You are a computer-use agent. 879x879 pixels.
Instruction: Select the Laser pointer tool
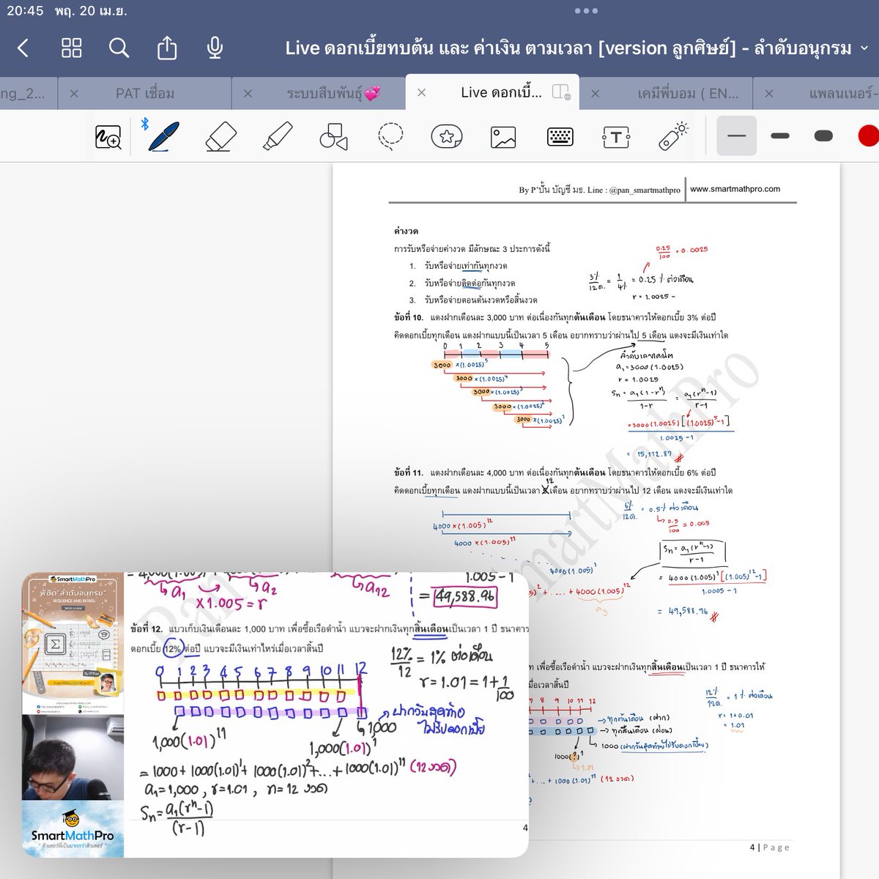(673, 136)
